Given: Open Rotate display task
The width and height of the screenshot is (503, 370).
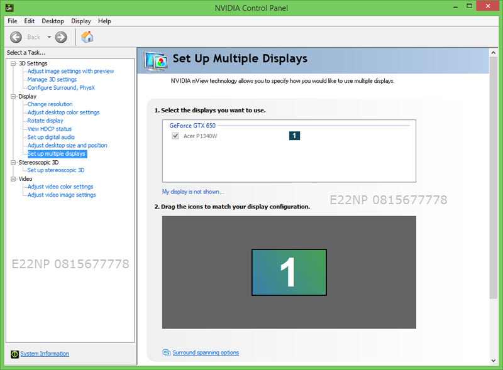Looking at the screenshot, I should [x=45, y=121].
